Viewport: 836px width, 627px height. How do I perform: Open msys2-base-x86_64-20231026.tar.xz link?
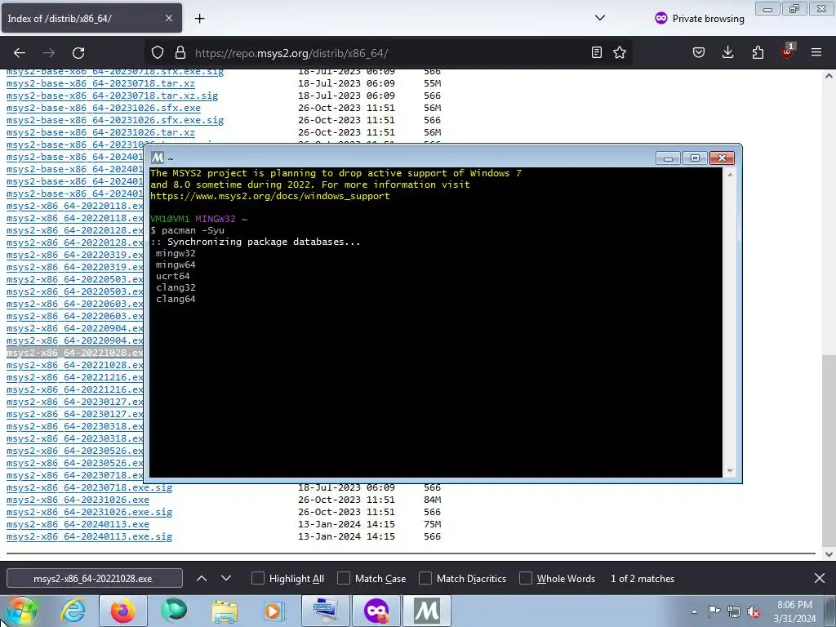[100, 132]
